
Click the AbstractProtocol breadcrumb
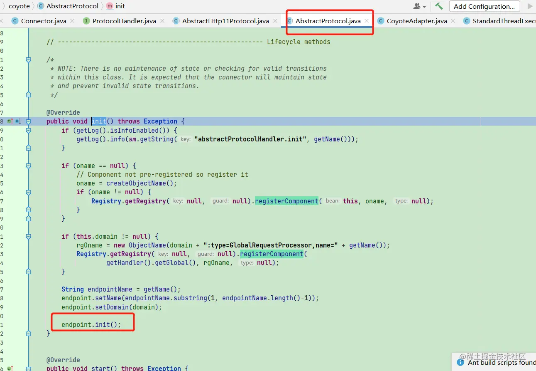point(72,6)
